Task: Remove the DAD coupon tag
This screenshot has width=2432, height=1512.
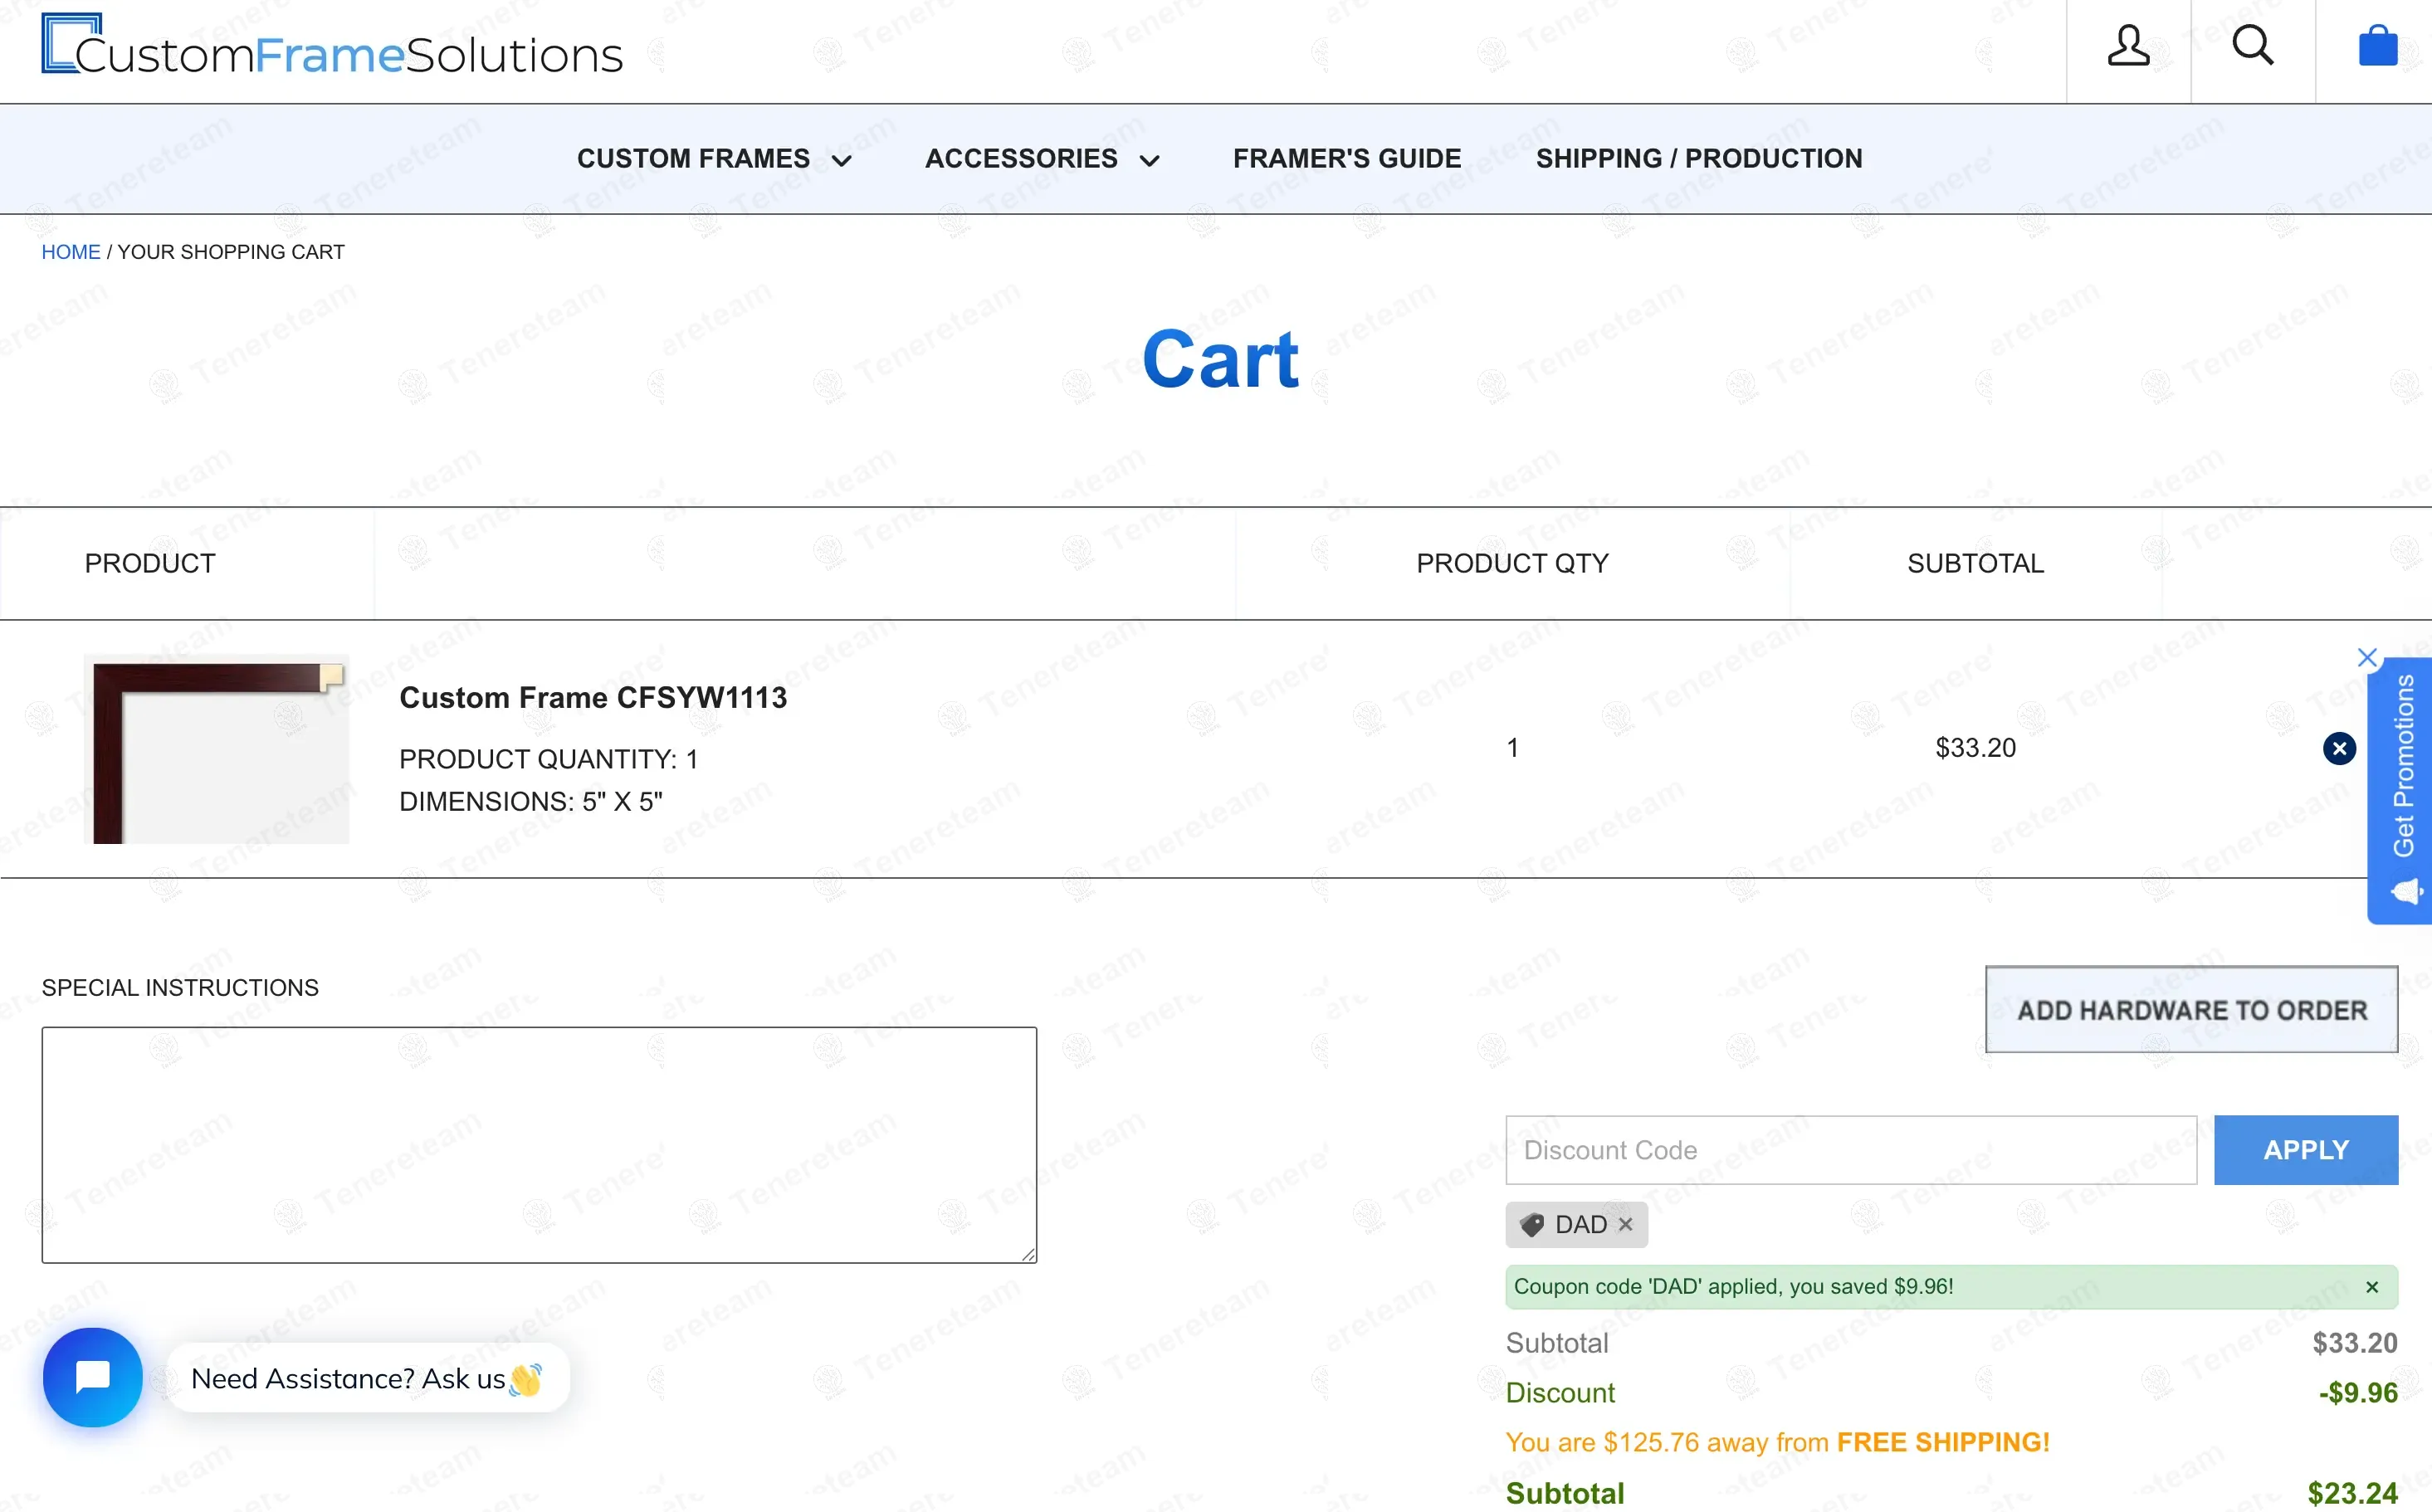Action: 1626,1224
